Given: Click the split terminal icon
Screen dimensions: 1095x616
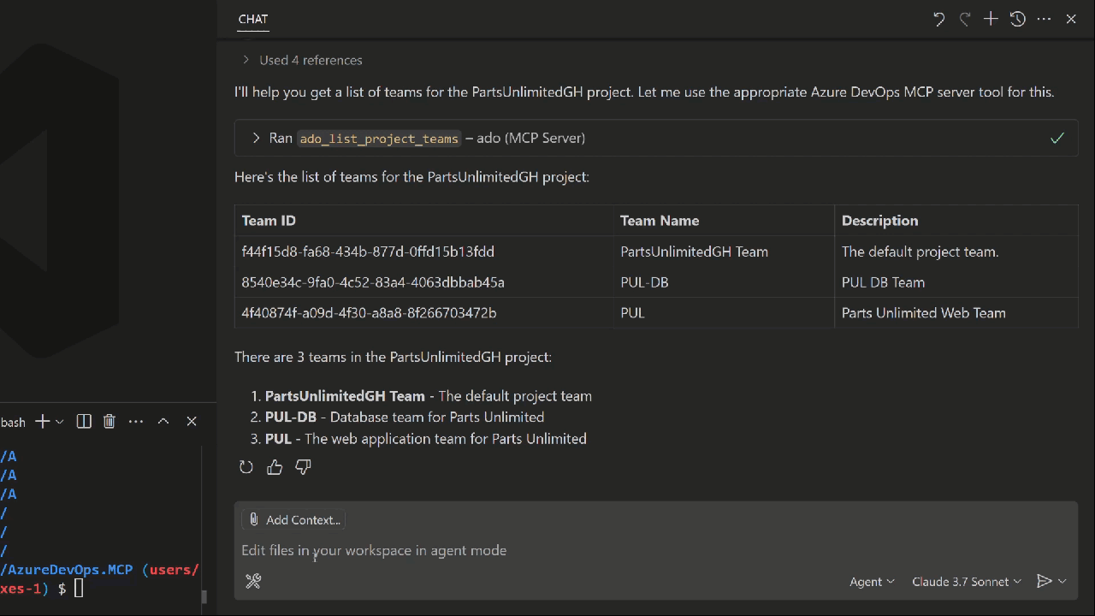Looking at the screenshot, I should pyautogui.click(x=83, y=421).
